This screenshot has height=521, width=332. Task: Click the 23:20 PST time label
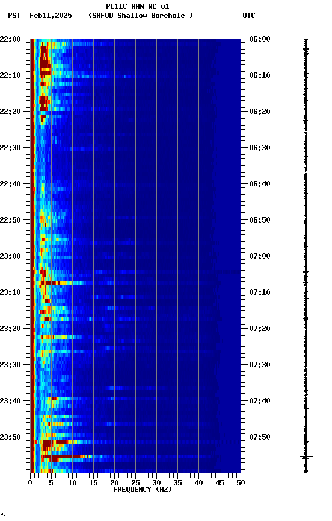pyautogui.click(x=10, y=329)
